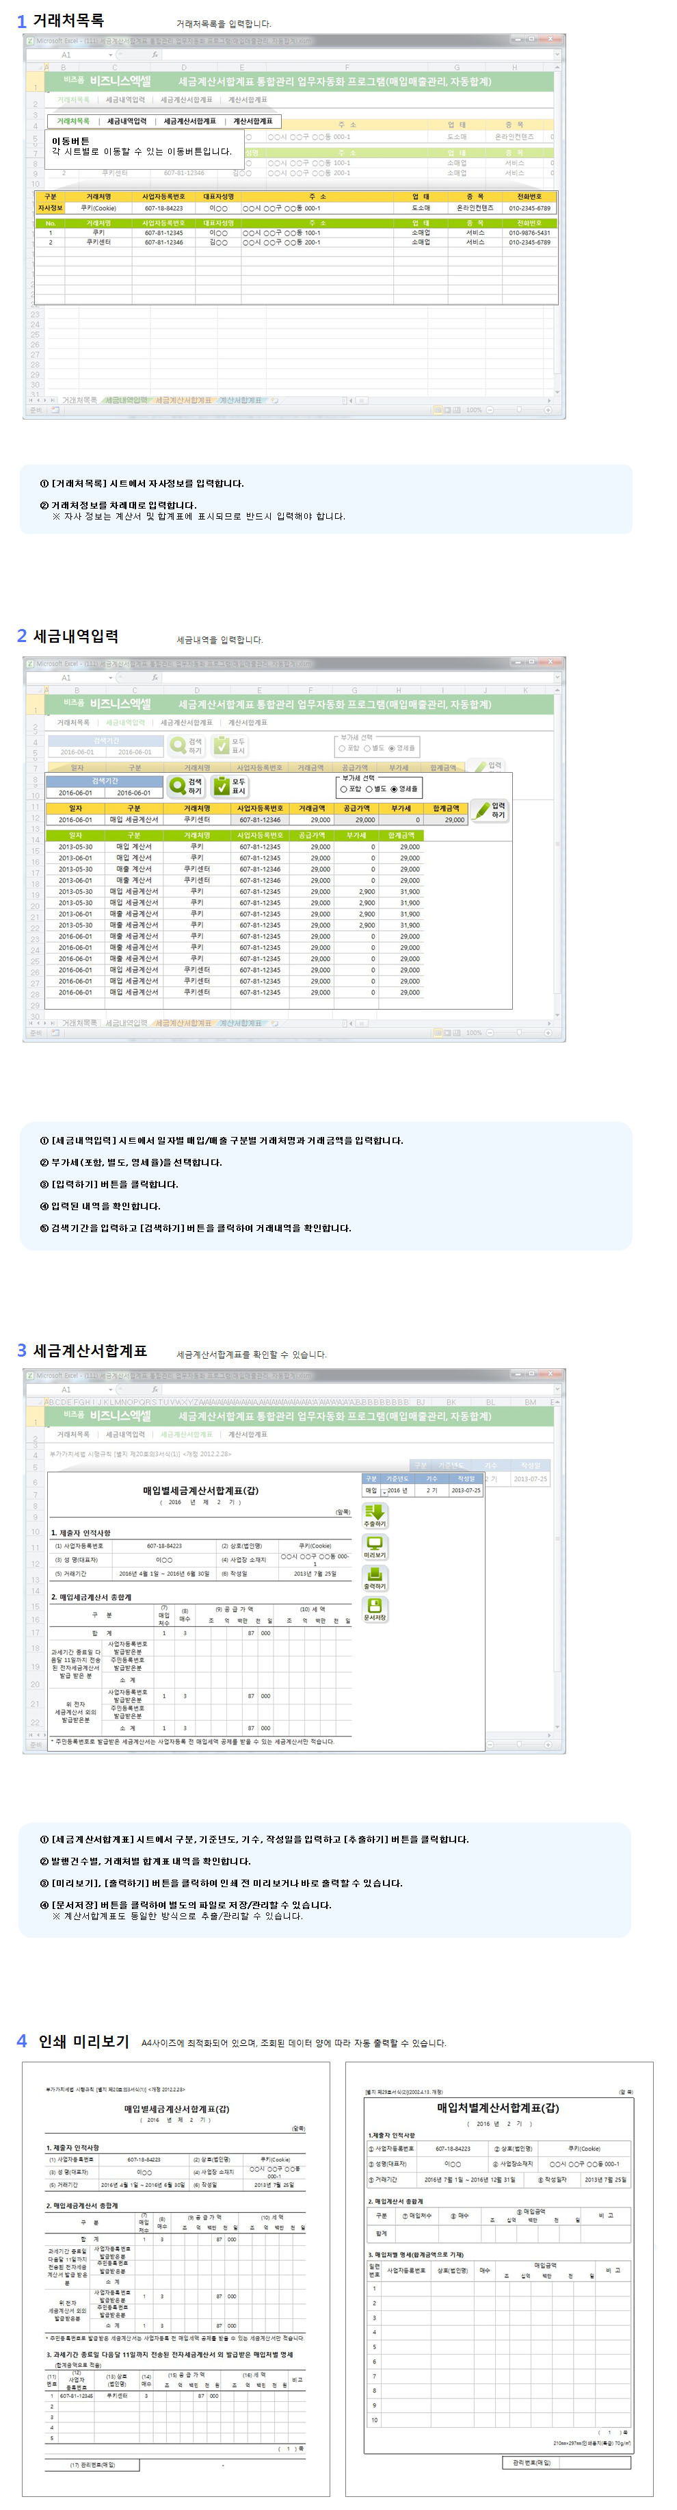Click insert-sheet tab icon in 거래처목록 window

coord(275,400)
